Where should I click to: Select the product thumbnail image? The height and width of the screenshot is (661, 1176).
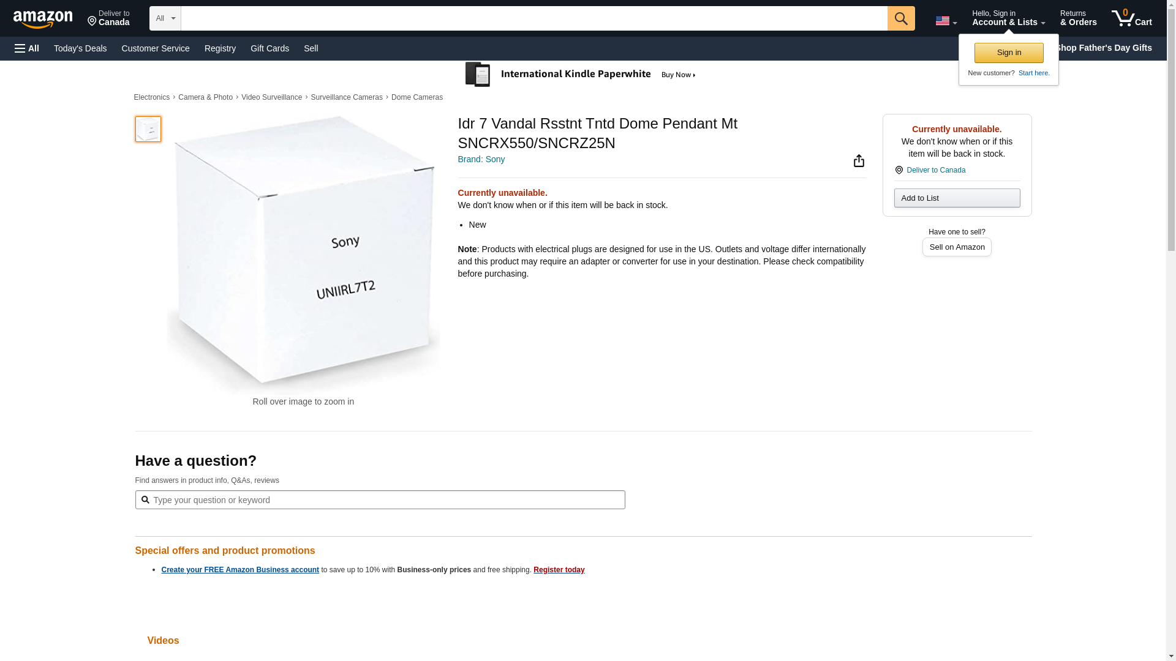tap(148, 129)
